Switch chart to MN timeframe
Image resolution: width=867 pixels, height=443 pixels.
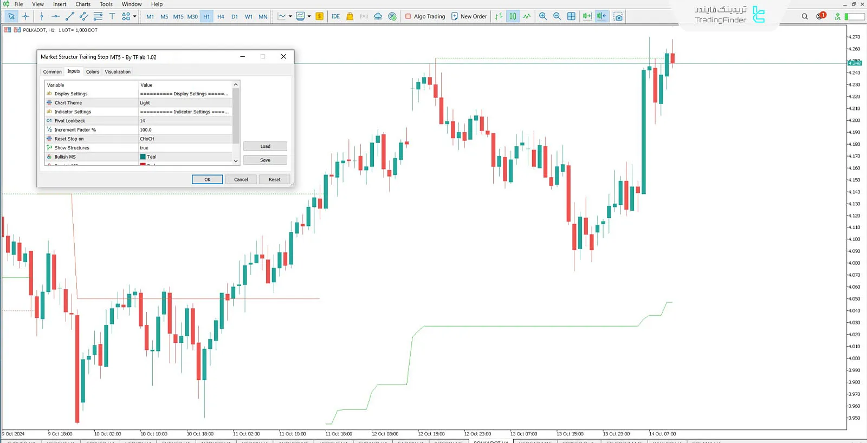tap(263, 16)
